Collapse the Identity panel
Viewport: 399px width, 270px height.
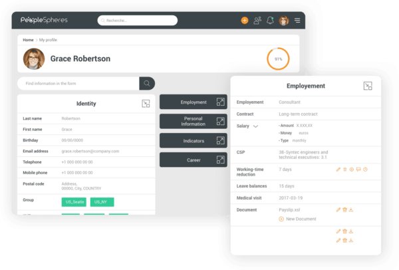(x=146, y=104)
